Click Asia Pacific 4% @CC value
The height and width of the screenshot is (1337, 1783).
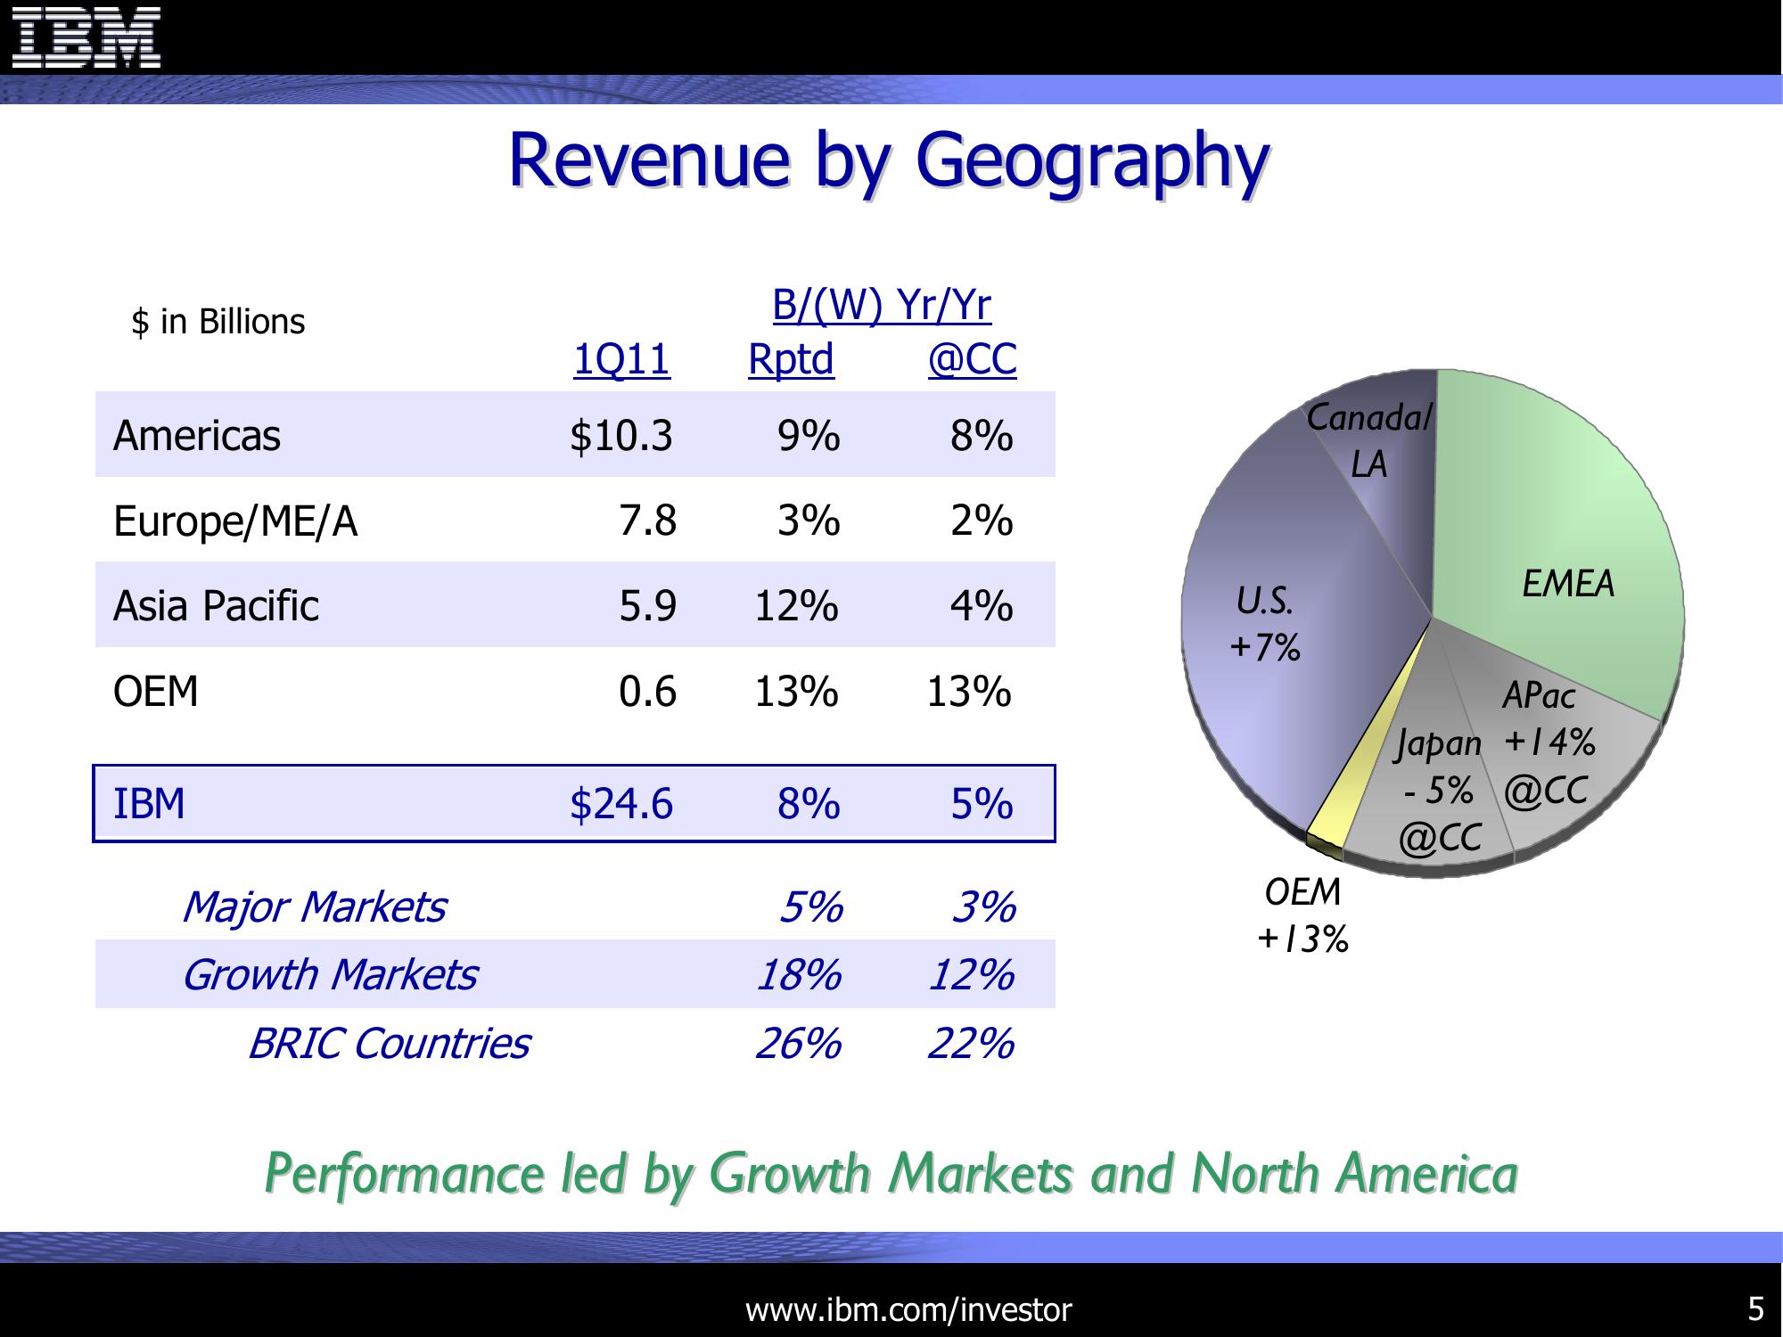[982, 606]
